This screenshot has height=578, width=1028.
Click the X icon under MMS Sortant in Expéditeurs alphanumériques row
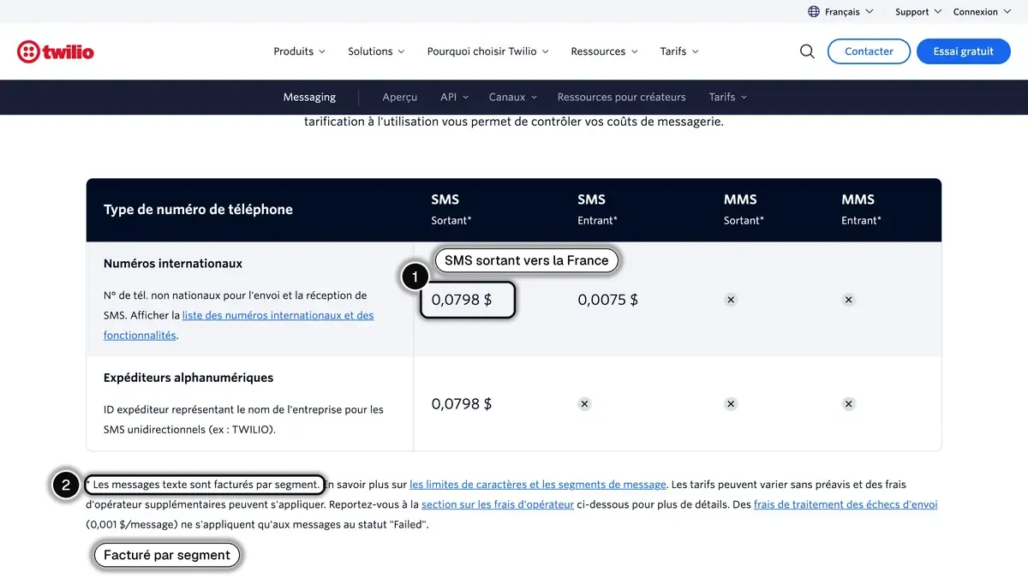[x=731, y=403]
